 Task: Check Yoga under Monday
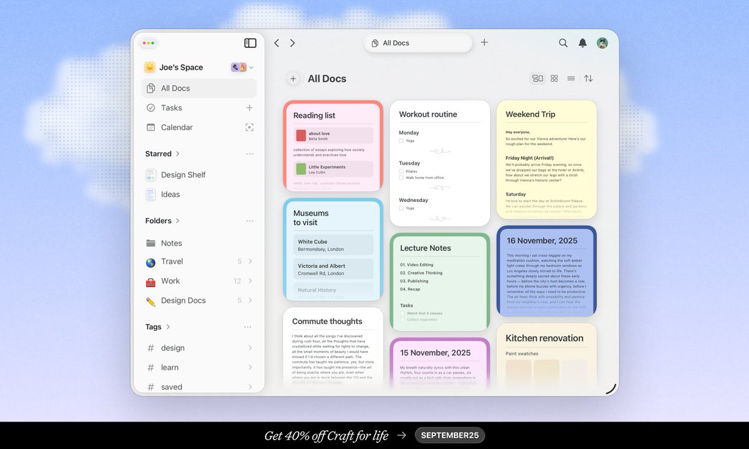pyautogui.click(x=401, y=141)
